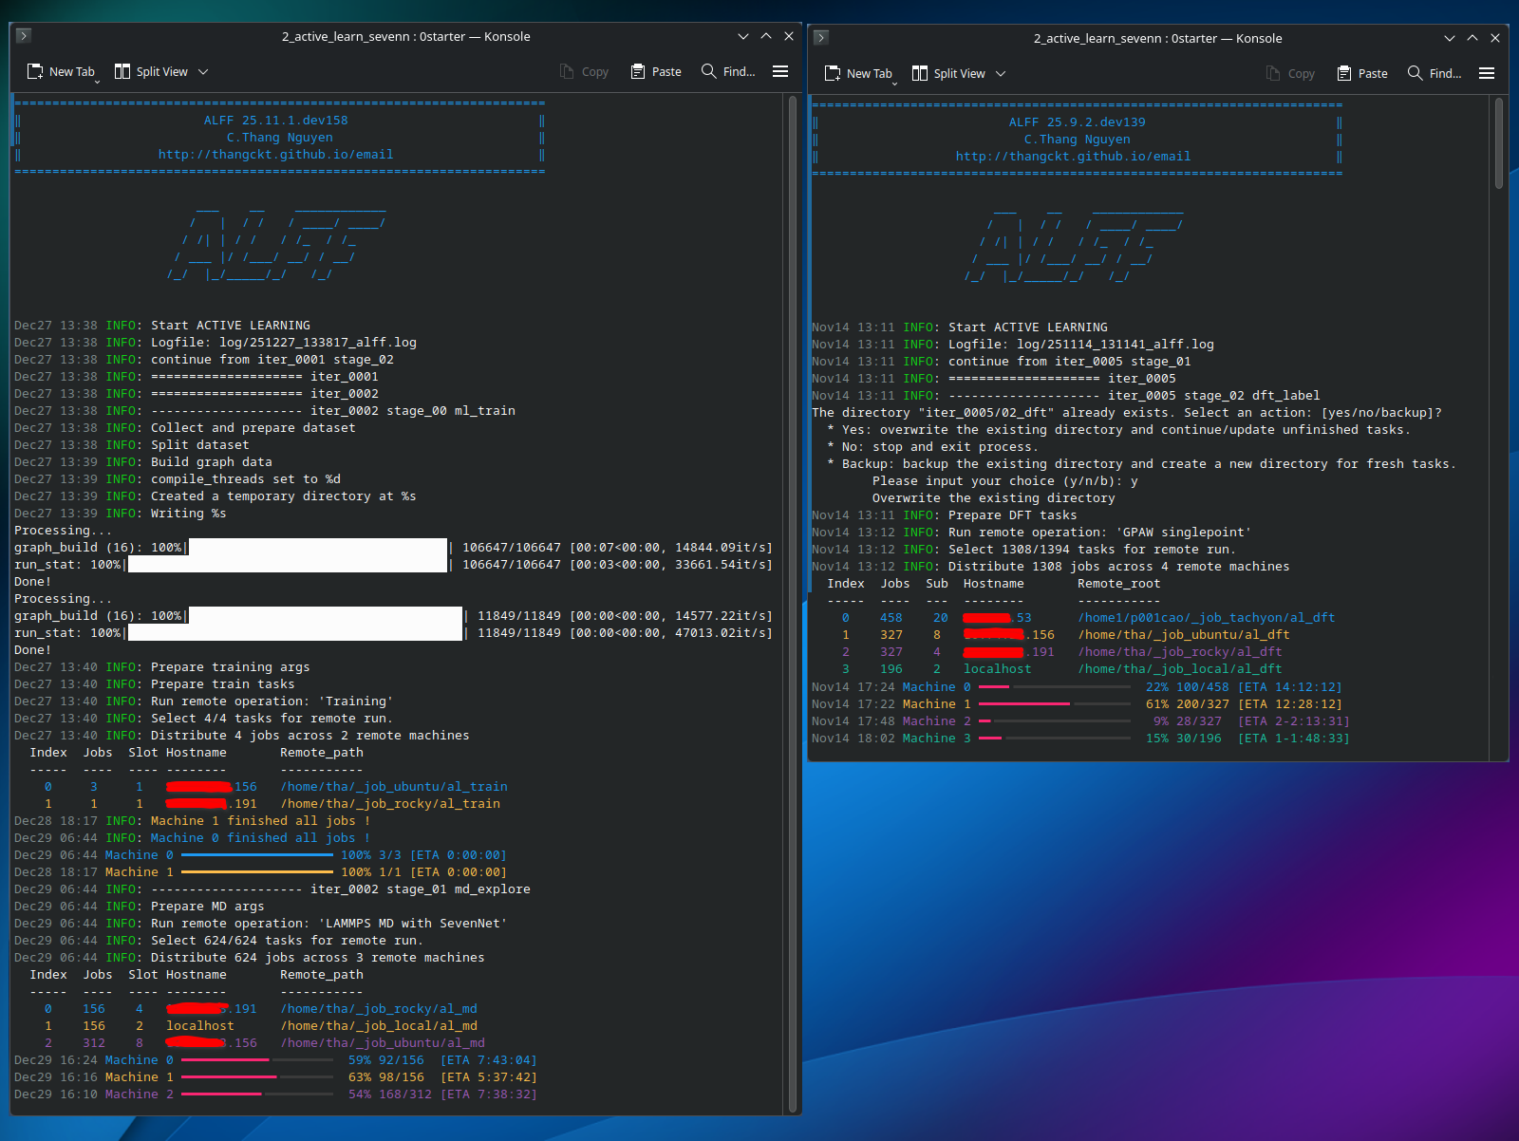
Task: Open New Tab dropdown arrow in left Konsole
Action: 97,82
